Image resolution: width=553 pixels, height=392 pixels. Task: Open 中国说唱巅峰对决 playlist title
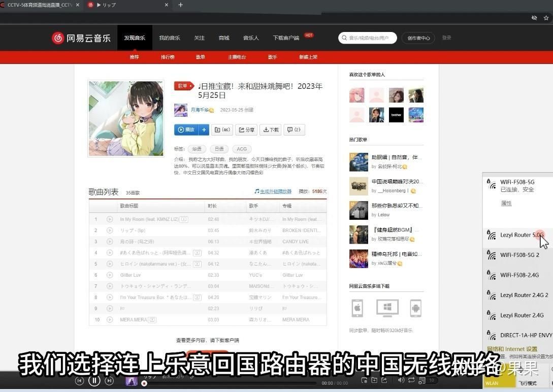pos(397,182)
